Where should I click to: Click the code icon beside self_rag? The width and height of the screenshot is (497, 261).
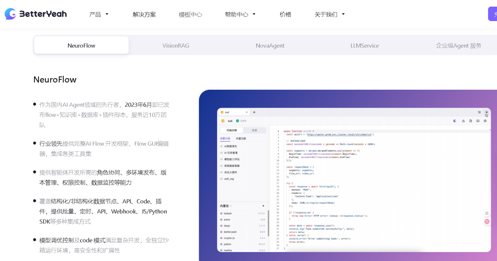[221, 179]
